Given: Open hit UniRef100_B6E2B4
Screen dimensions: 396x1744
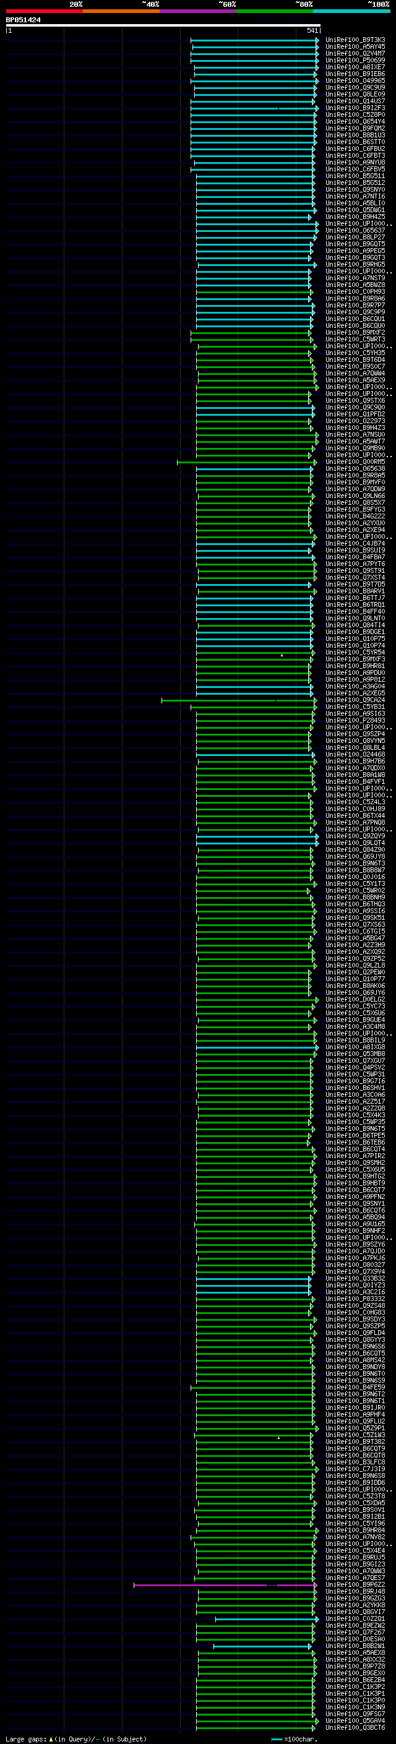Looking at the screenshot, I should pyautogui.click(x=355, y=1680).
